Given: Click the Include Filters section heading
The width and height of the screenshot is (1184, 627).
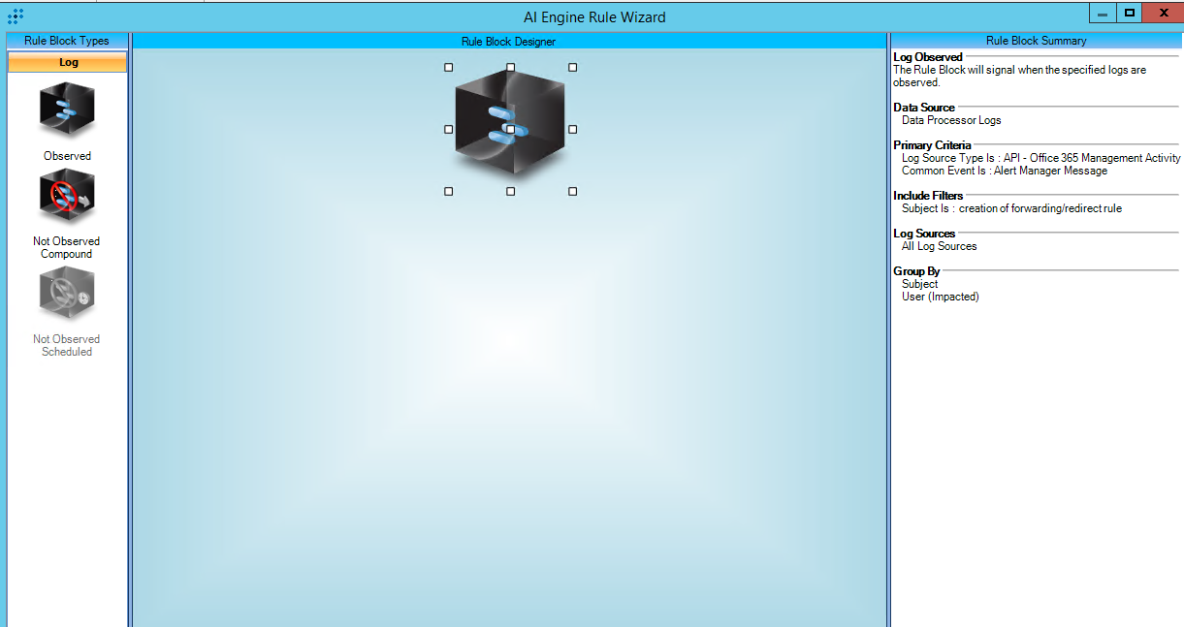Looking at the screenshot, I should pos(928,196).
